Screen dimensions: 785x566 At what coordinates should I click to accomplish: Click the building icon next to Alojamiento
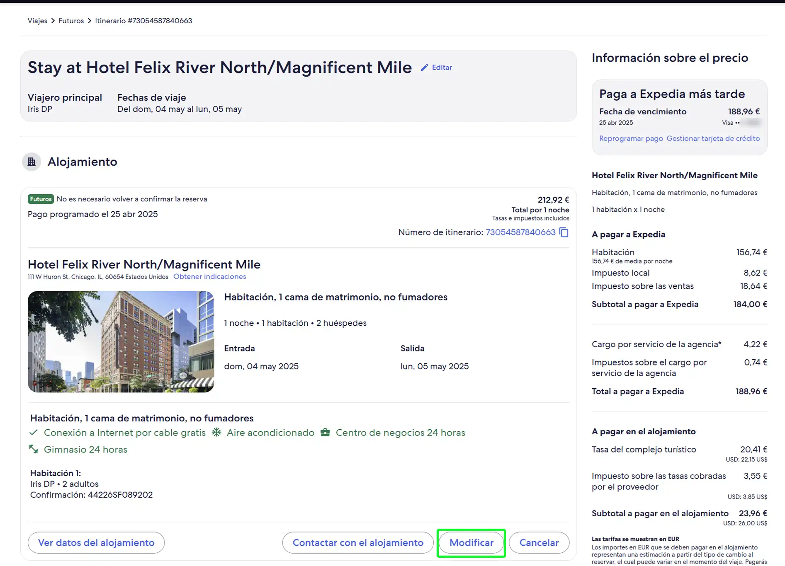tap(32, 162)
